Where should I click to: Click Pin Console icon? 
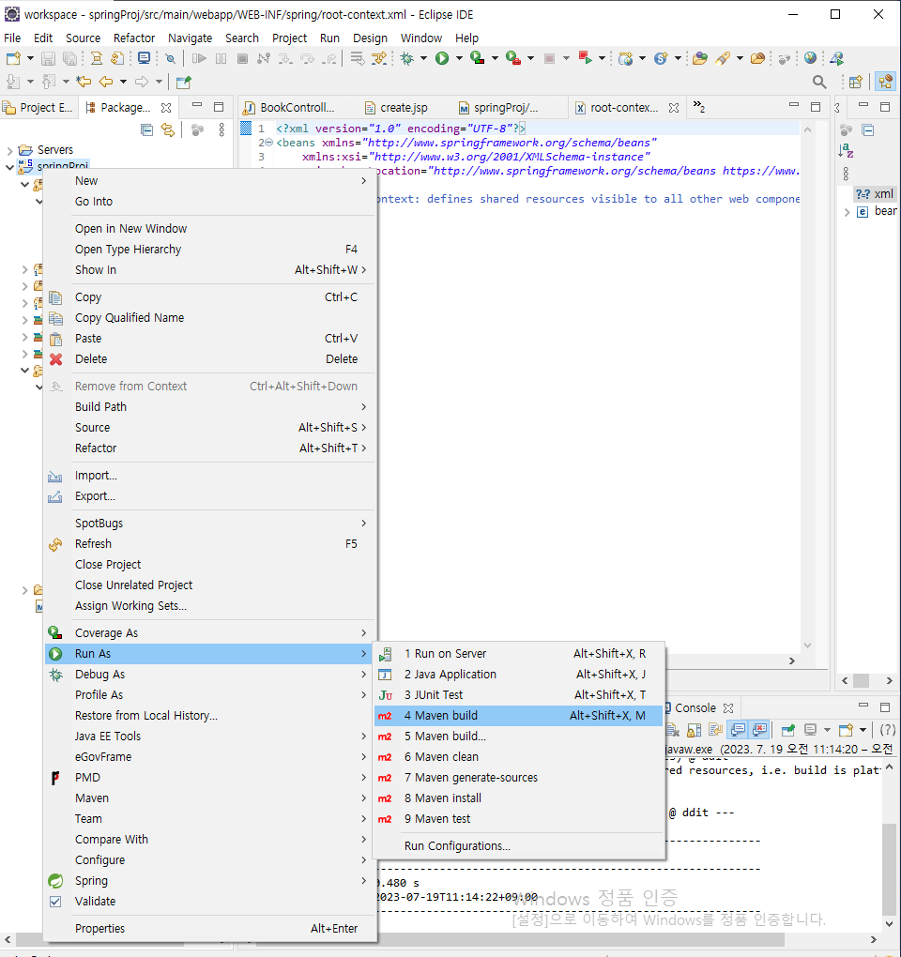tap(788, 730)
